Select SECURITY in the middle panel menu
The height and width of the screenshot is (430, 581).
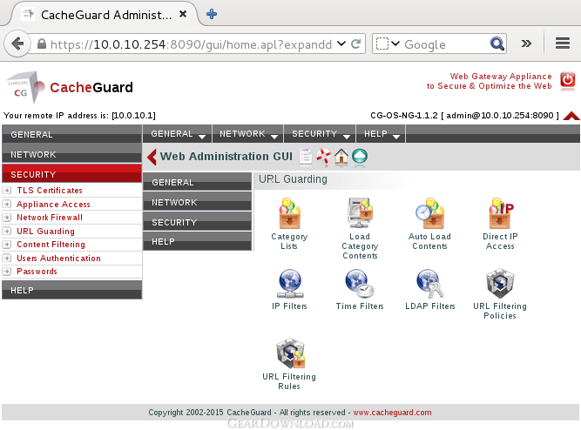[197, 222]
